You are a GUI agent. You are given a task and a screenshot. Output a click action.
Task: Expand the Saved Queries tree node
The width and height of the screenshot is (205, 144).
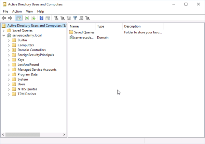coord(4,30)
